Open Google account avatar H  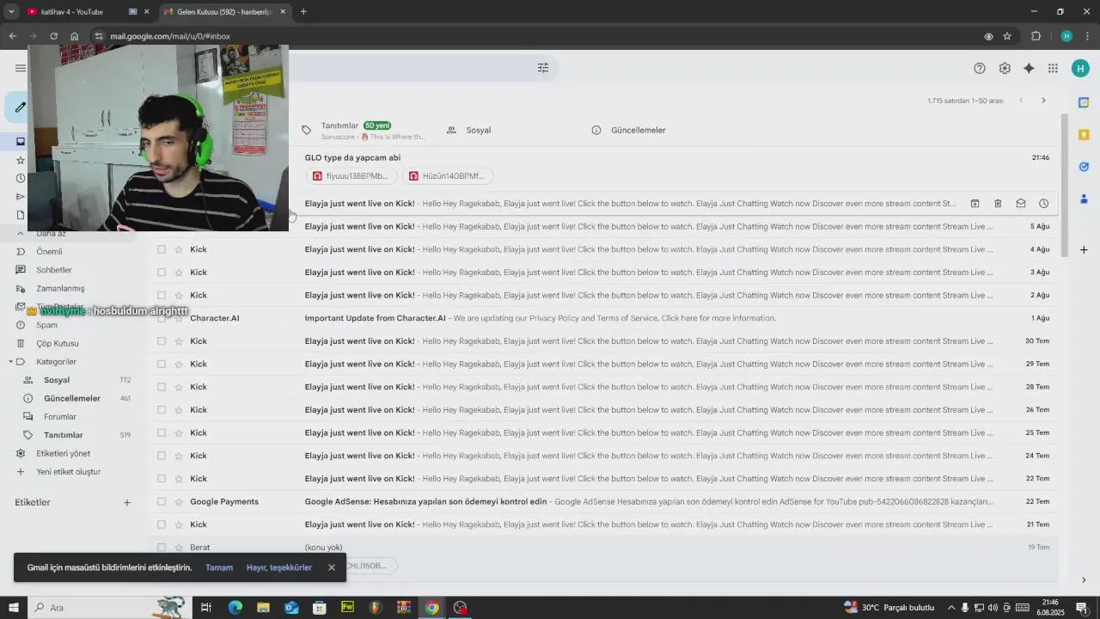click(1080, 68)
